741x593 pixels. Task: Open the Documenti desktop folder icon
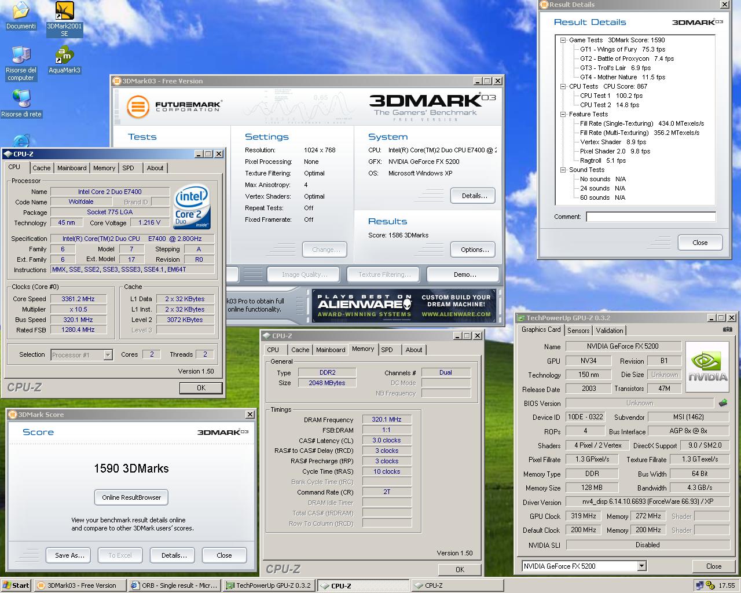[21, 16]
